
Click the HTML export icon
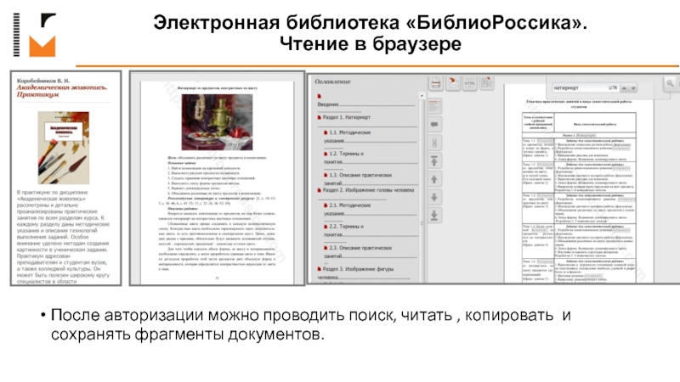468,84
